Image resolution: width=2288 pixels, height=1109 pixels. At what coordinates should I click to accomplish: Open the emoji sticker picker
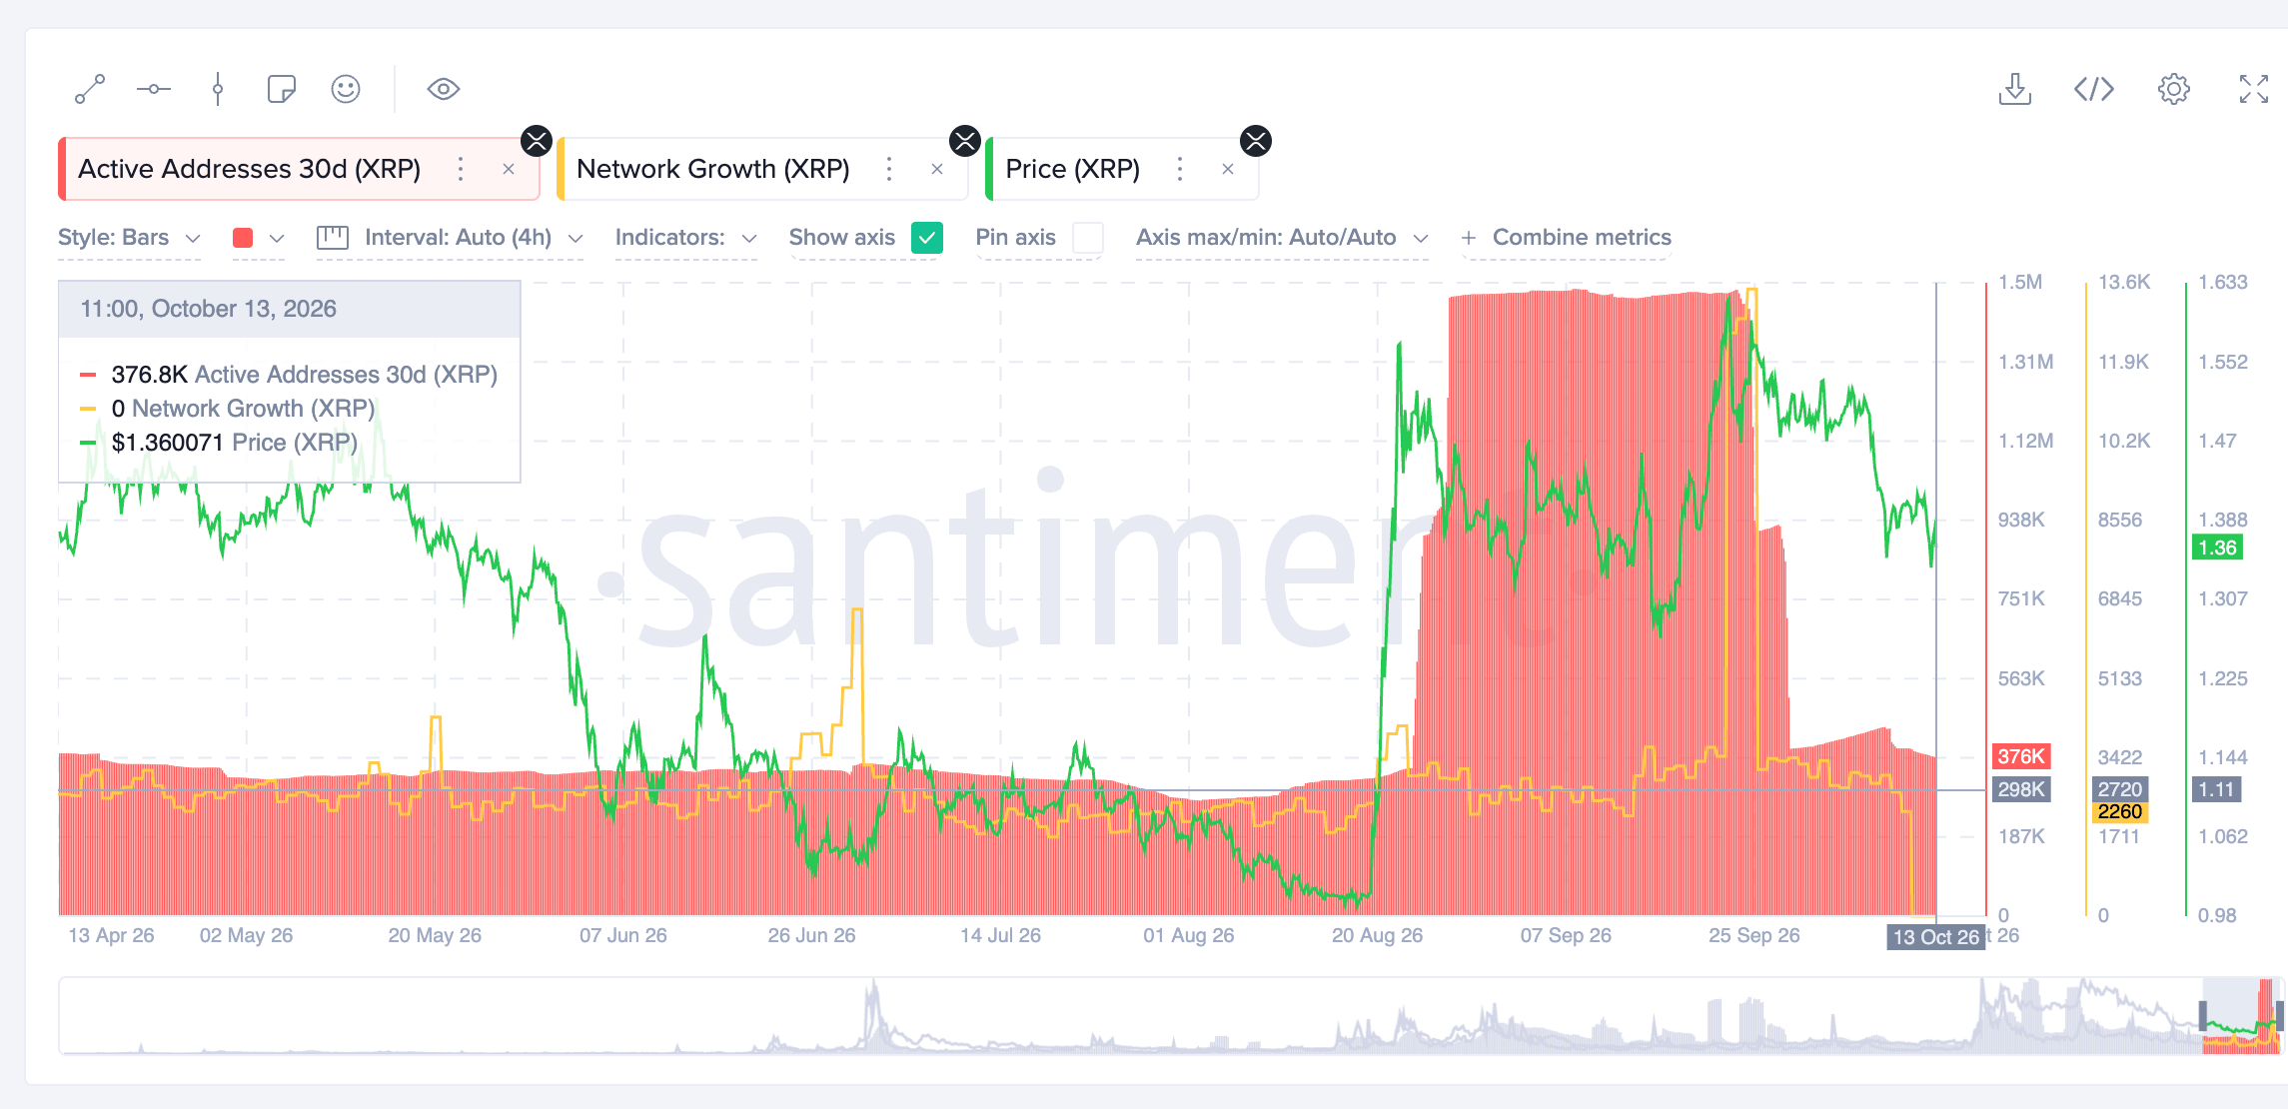(x=346, y=89)
